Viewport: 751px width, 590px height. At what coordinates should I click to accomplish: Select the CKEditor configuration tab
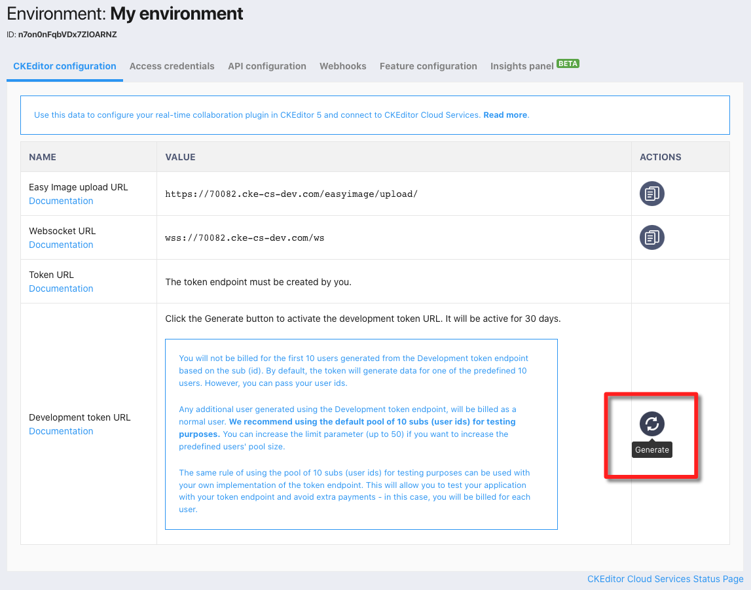(x=64, y=66)
